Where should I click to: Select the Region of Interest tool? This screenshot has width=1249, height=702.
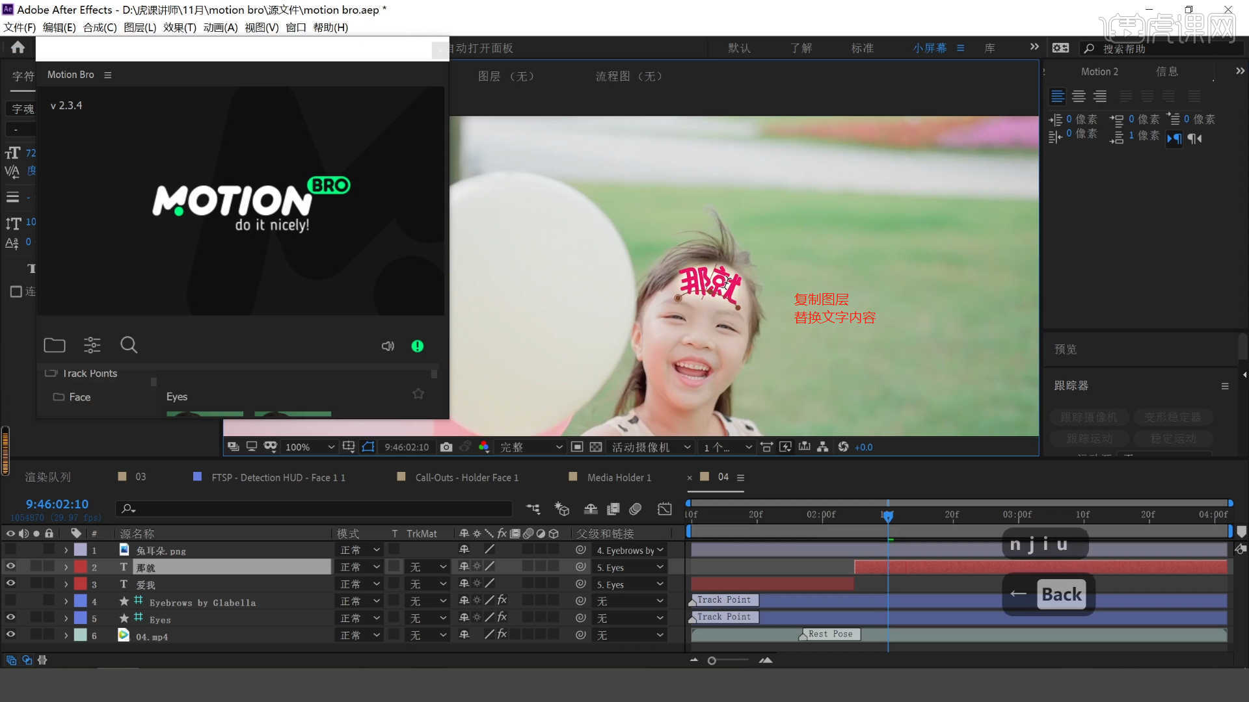tap(368, 447)
